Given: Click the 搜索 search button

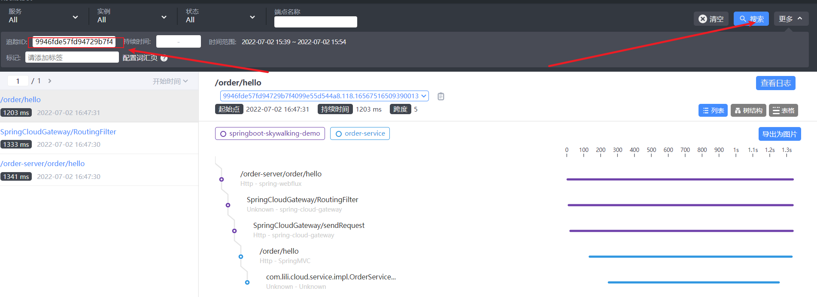Looking at the screenshot, I should pos(751,19).
